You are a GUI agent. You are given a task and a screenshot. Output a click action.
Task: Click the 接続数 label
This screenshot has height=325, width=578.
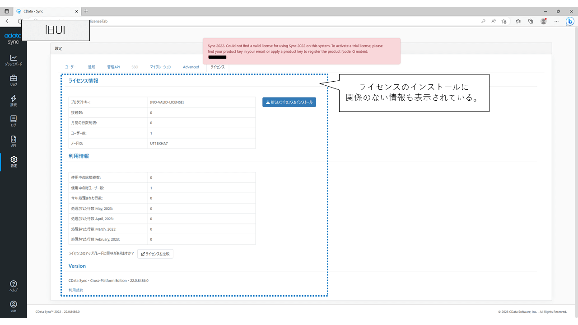coord(78,112)
